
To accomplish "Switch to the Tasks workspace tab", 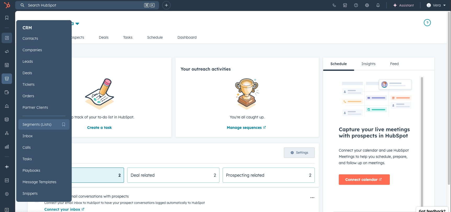I will point(128,37).
